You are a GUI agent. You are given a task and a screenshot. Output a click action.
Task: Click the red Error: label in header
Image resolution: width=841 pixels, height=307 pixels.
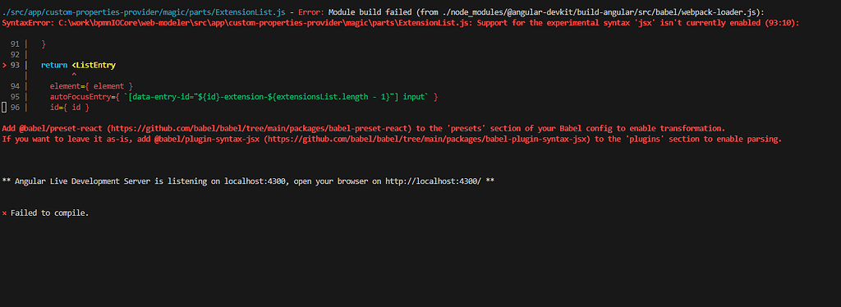click(311, 12)
